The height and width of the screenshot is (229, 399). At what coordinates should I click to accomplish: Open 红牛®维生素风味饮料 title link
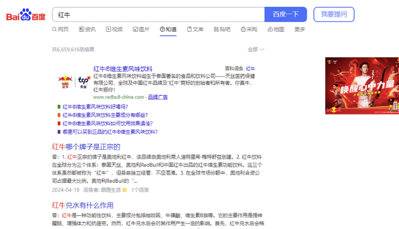click(x=123, y=69)
